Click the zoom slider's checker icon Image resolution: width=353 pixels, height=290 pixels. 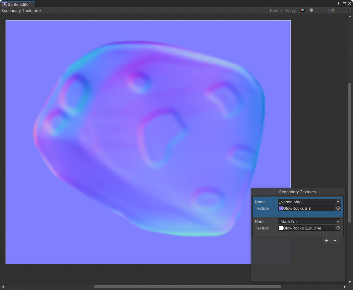[328, 10]
